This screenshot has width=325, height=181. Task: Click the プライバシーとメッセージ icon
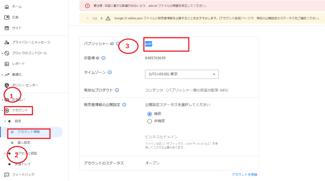[6, 42]
